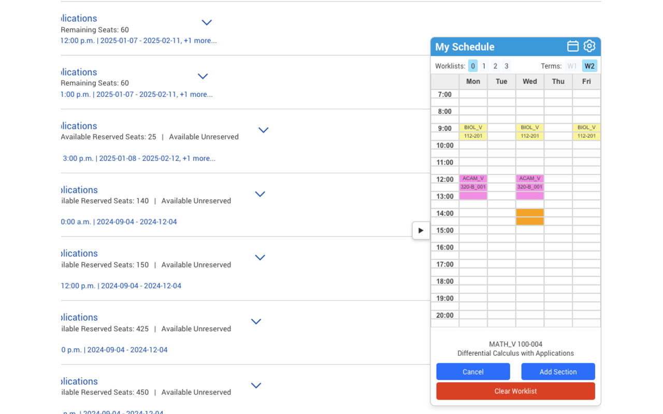Open schedule settings via the gear icon
The height and width of the screenshot is (414, 663).
pyautogui.click(x=589, y=46)
